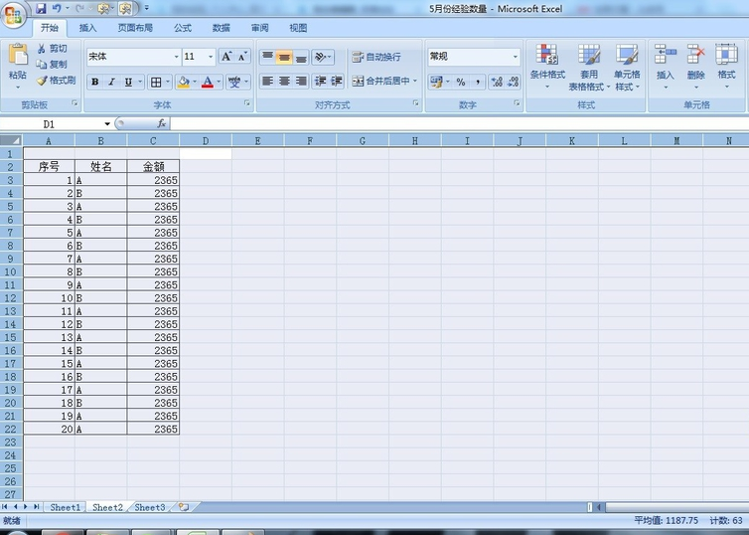Toggle bold formatting

tap(95, 83)
